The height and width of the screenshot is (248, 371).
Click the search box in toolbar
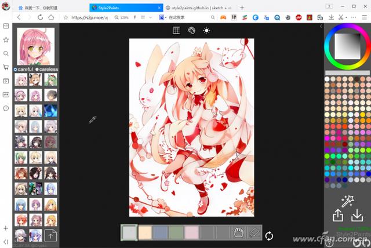pos(190,17)
